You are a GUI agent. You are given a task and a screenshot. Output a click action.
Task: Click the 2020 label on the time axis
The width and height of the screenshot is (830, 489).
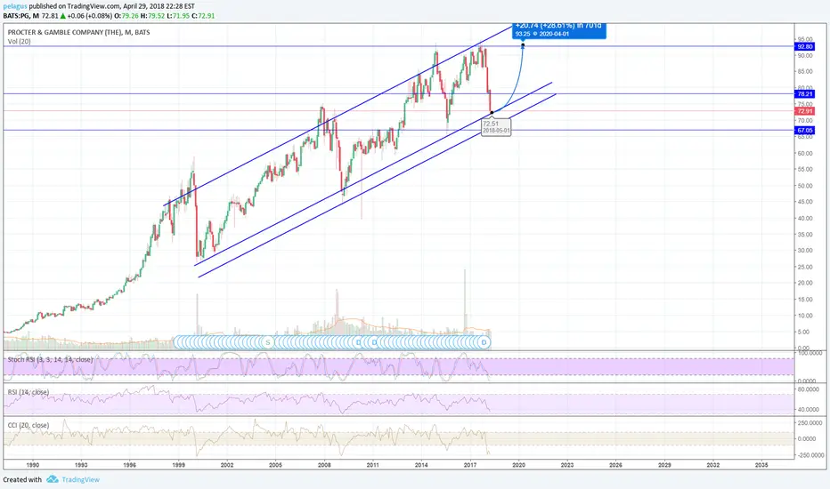tap(518, 465)
